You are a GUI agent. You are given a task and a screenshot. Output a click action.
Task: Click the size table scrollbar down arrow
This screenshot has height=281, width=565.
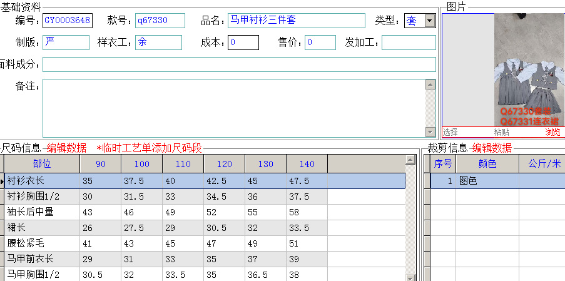[x=410, y=277]
